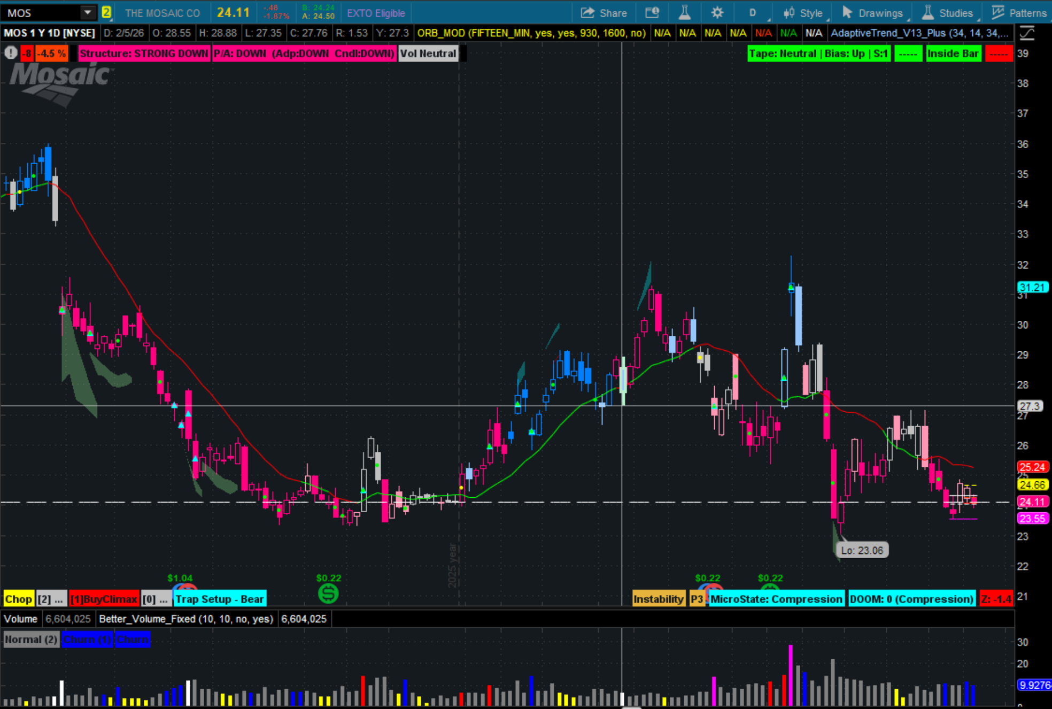Open the Edit Studies flask icon
The width and height of the screenshot is (1052, 709).
click(684, 13)
